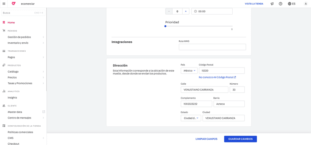Increase the value with plus button
311x145 pixels.
tap(186, 11)
